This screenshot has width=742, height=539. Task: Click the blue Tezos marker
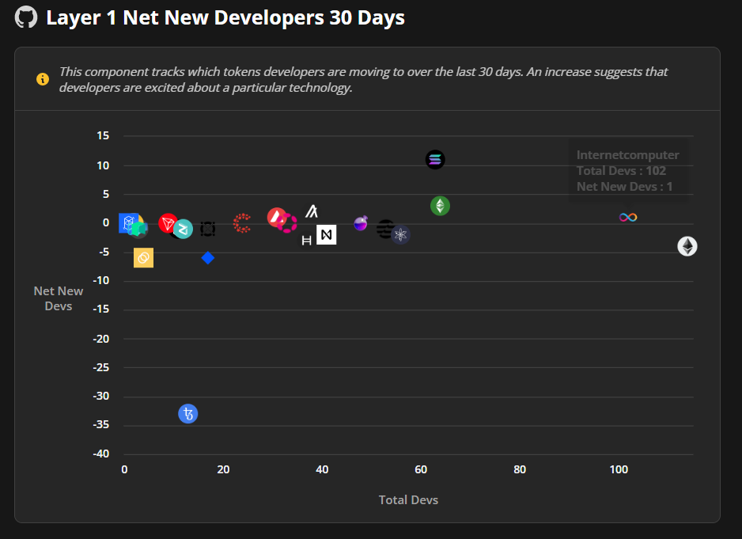tap(187, 414)
